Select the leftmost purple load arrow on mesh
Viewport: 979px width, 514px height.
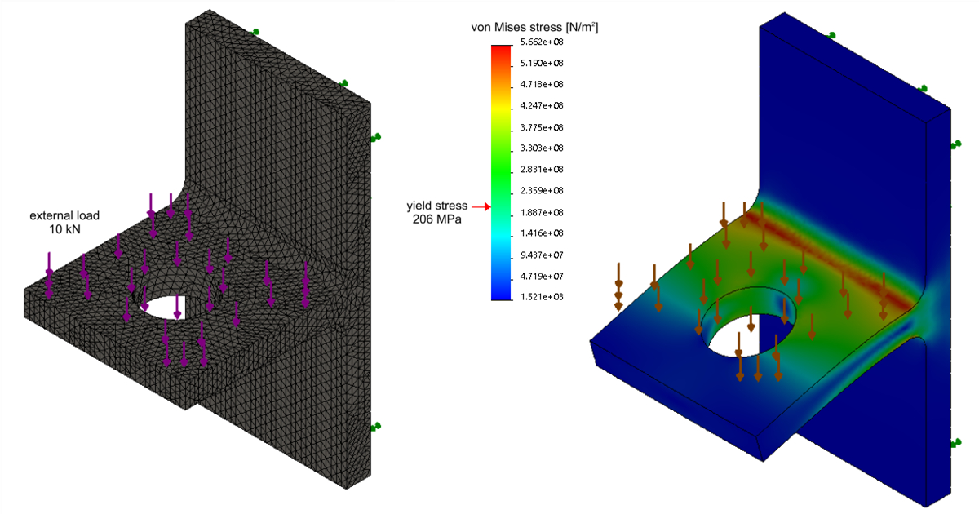click(x=50, y=275)
